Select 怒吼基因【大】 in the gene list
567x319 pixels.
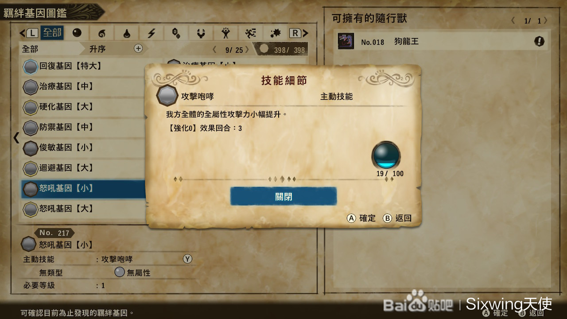coord(84,209)
